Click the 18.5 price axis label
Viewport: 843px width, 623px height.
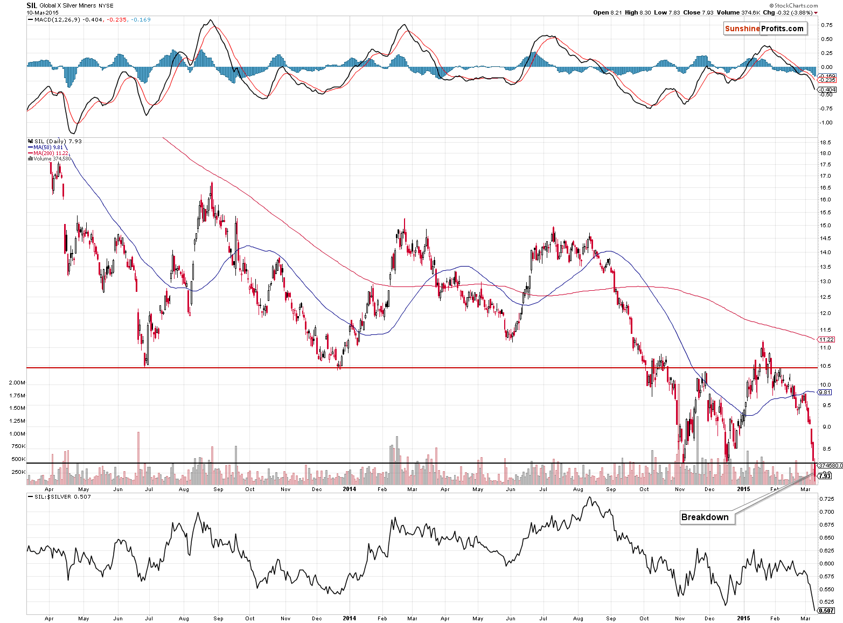pyautogui.click(x=825, y=143)
